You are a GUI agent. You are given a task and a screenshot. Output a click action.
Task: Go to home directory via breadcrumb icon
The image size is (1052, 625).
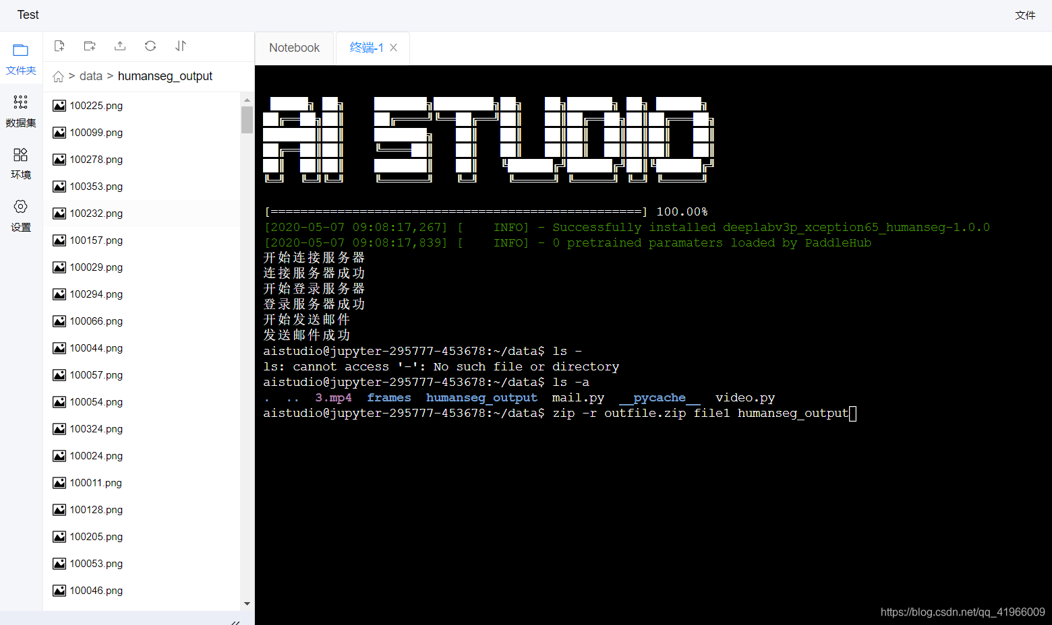click(59, 77)
